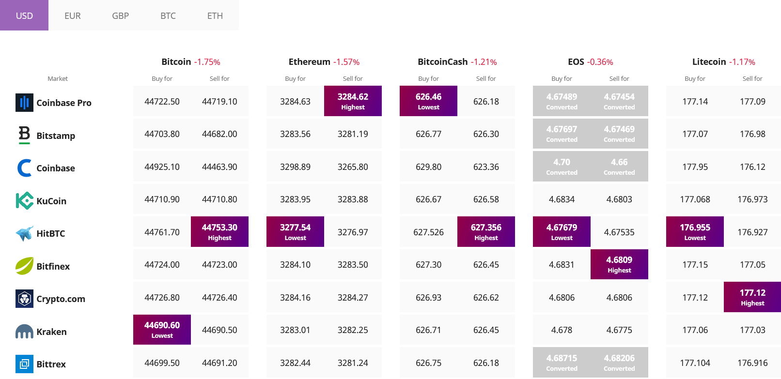Click the Crypto.com logo icon
The height and width of the screenshot is (379, 781).
24,299
